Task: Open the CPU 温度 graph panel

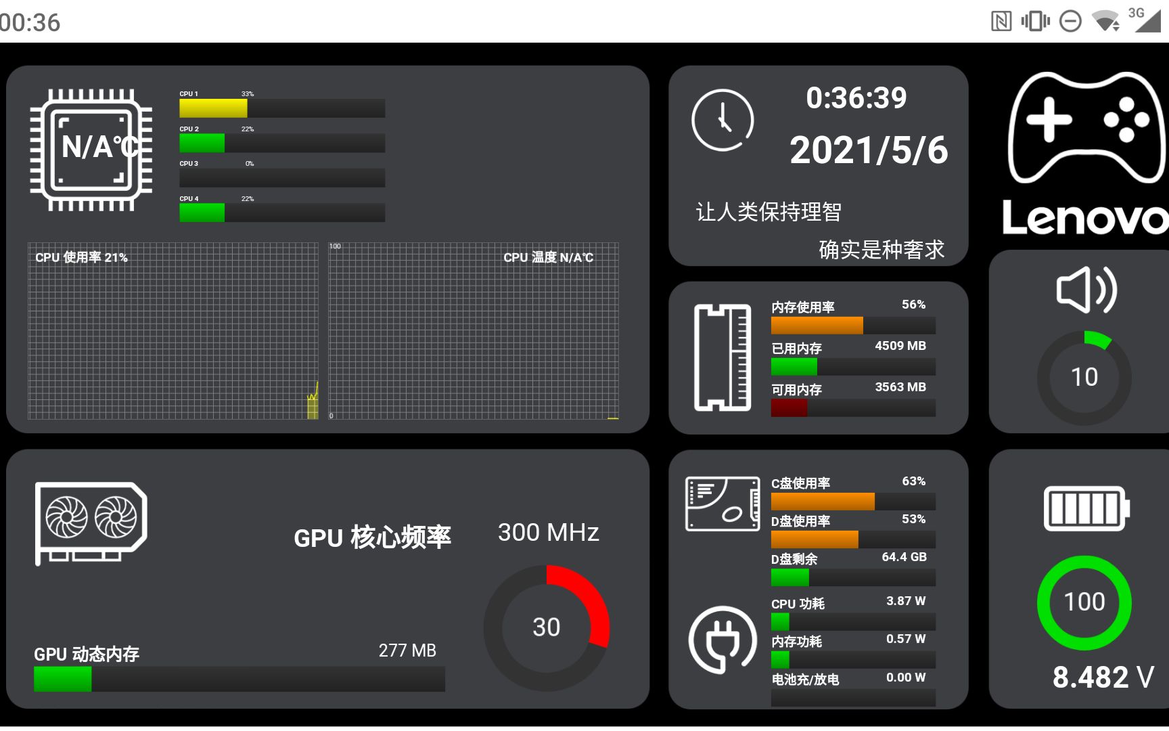Action: 474,330
